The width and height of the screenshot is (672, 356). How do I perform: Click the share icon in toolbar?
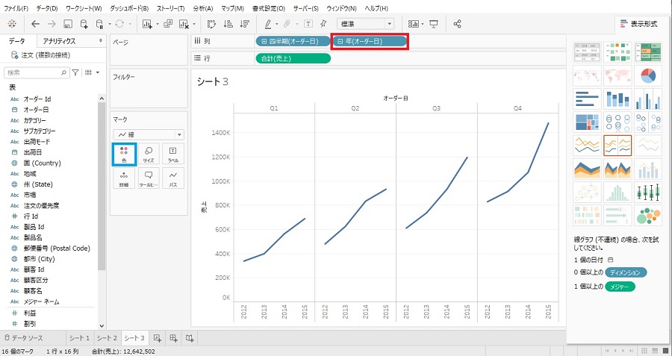click(458, 24)
